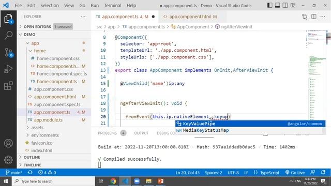Image resolution: width=331 pixels, height=186 pixels.
Task: Open favicon.ico in the explorer
Action: point(42,143)
